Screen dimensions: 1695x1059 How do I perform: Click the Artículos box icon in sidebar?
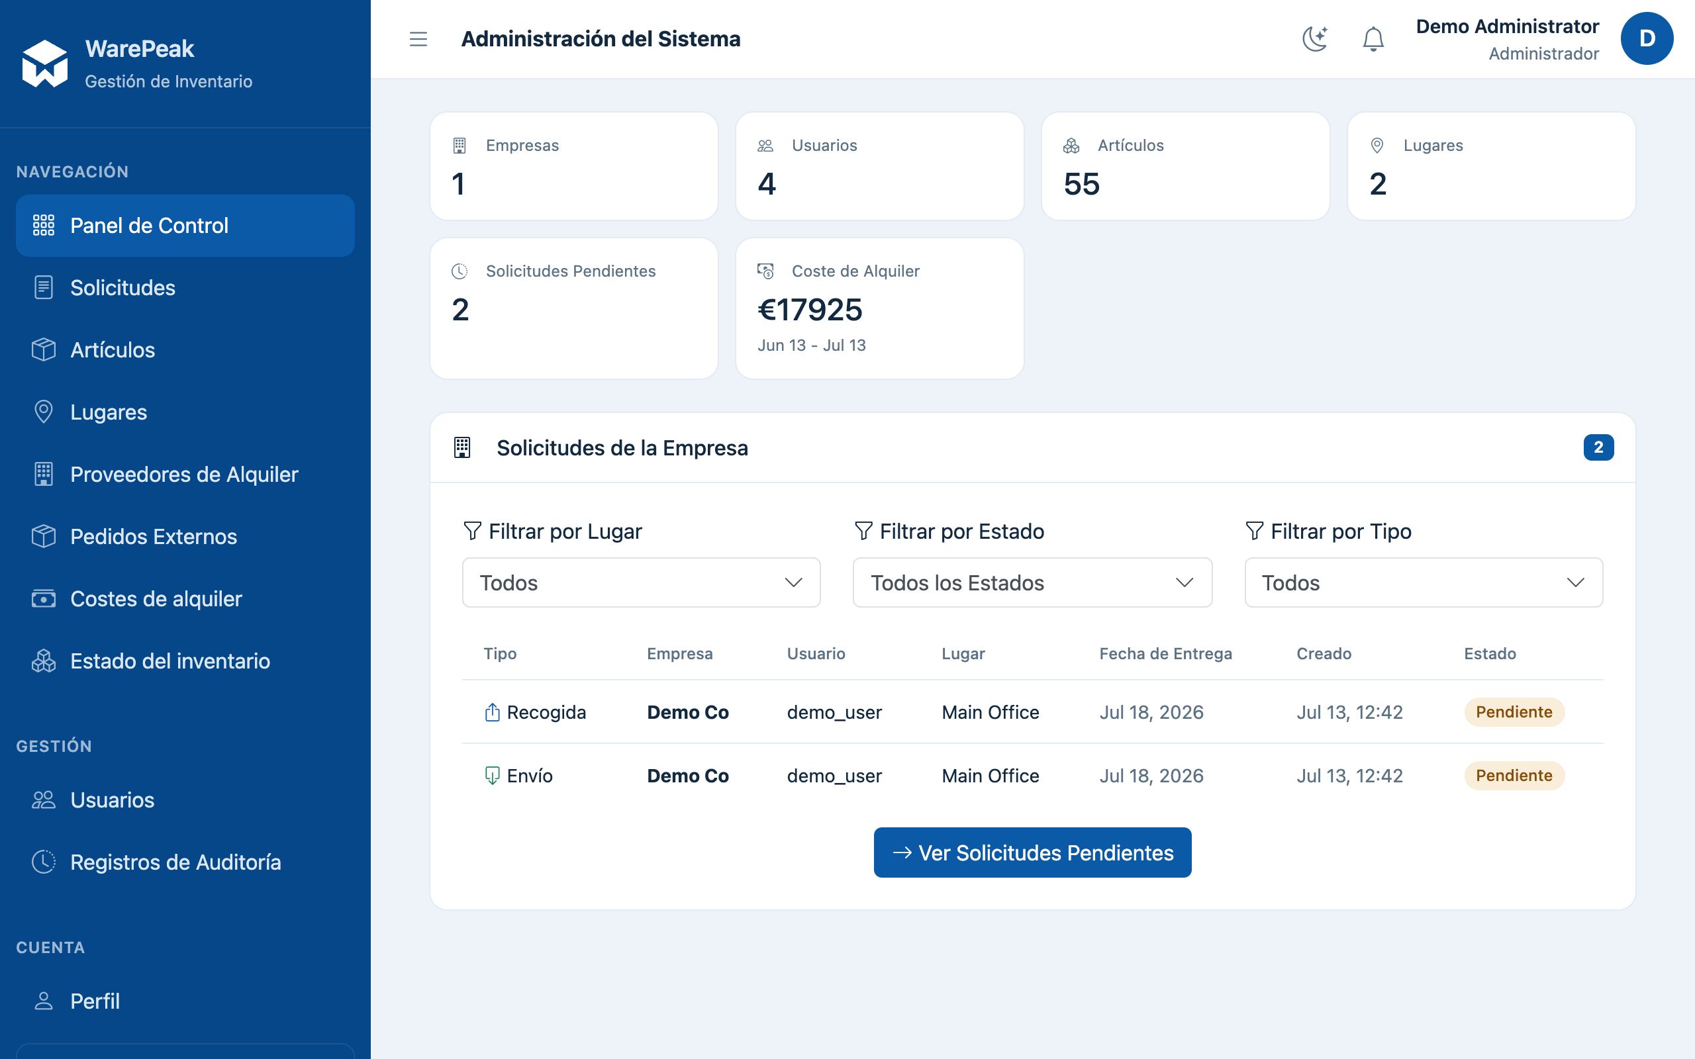coord(44,350)
